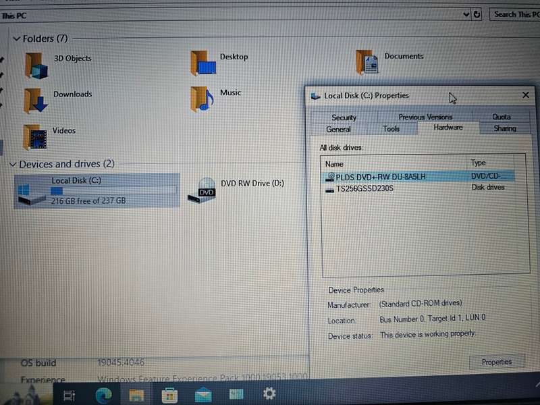Image resolution: width=540 pixels, height=405 pixels.
Task: Click the Local Disk (C:) usage bar
Action: click(113, 190)
